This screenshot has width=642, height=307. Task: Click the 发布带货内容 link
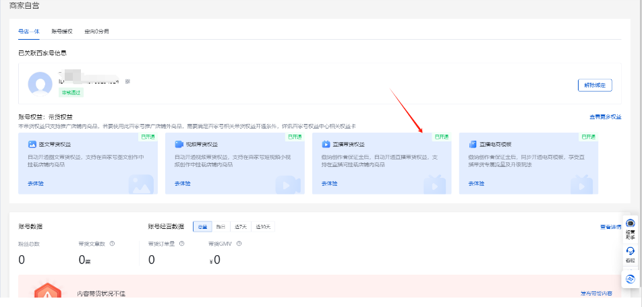(x=597, y=294)
